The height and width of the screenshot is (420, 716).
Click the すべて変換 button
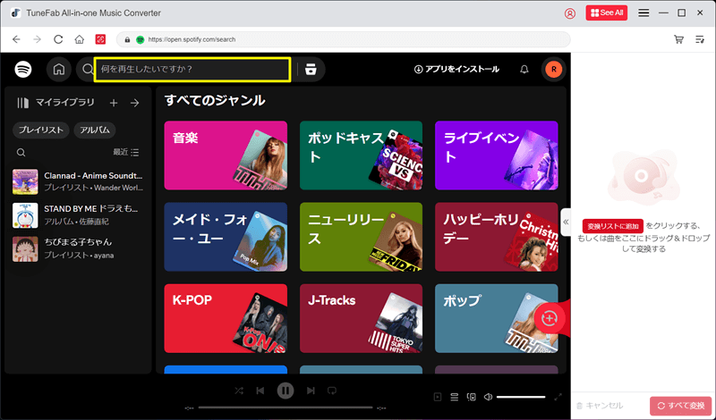[x=681, y=406]
